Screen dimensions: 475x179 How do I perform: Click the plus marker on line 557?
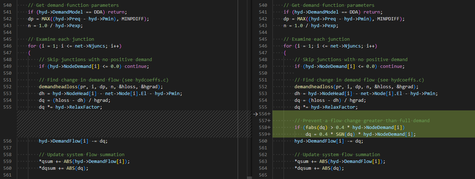click(x=269, y=121)
